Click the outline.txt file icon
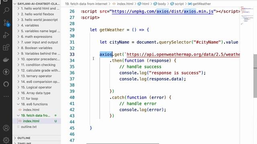 point(18,127)
